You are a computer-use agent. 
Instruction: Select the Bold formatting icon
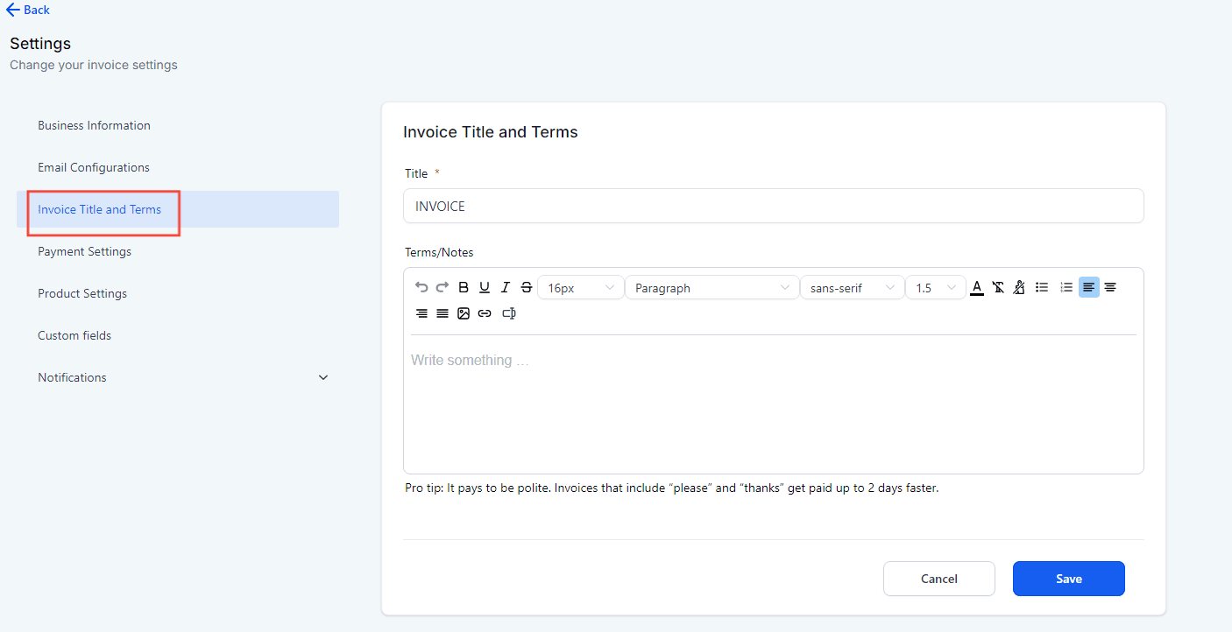click(464, 286)
